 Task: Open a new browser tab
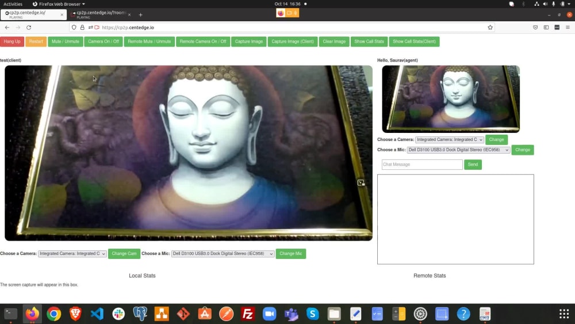(140, 15)
